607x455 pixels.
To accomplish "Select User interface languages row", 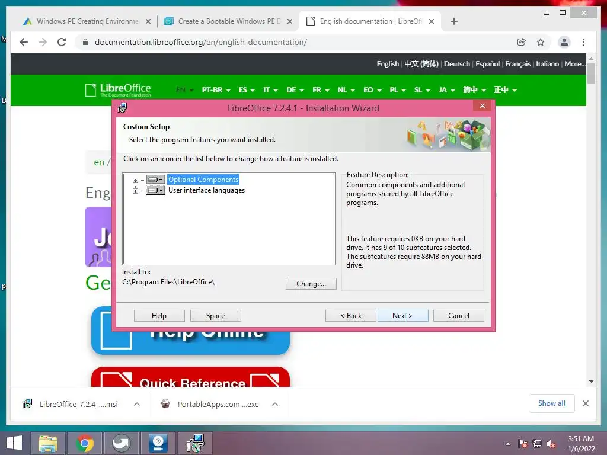I will pyautogui.click(x=206, y=190).
